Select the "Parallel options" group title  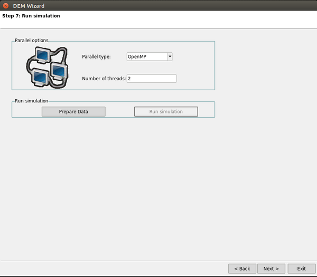(x=31, y=40)
